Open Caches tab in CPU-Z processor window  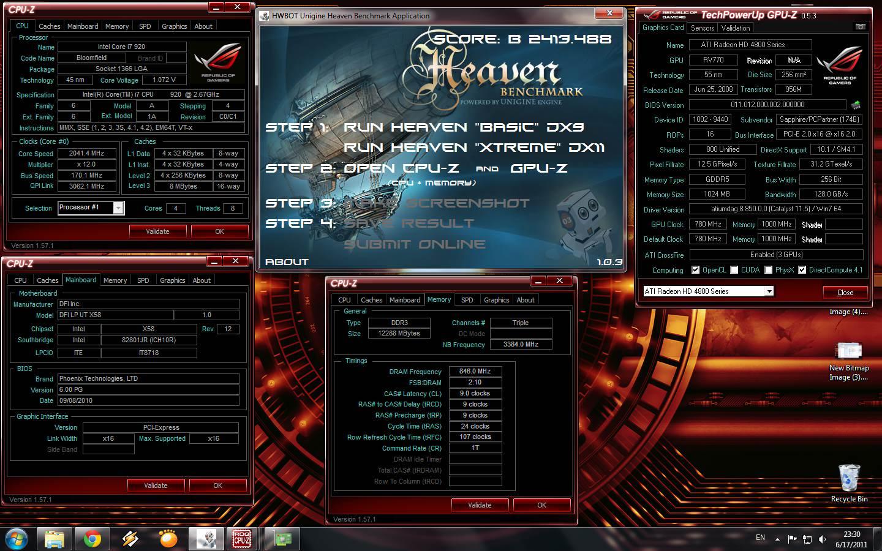click(50, 26)
